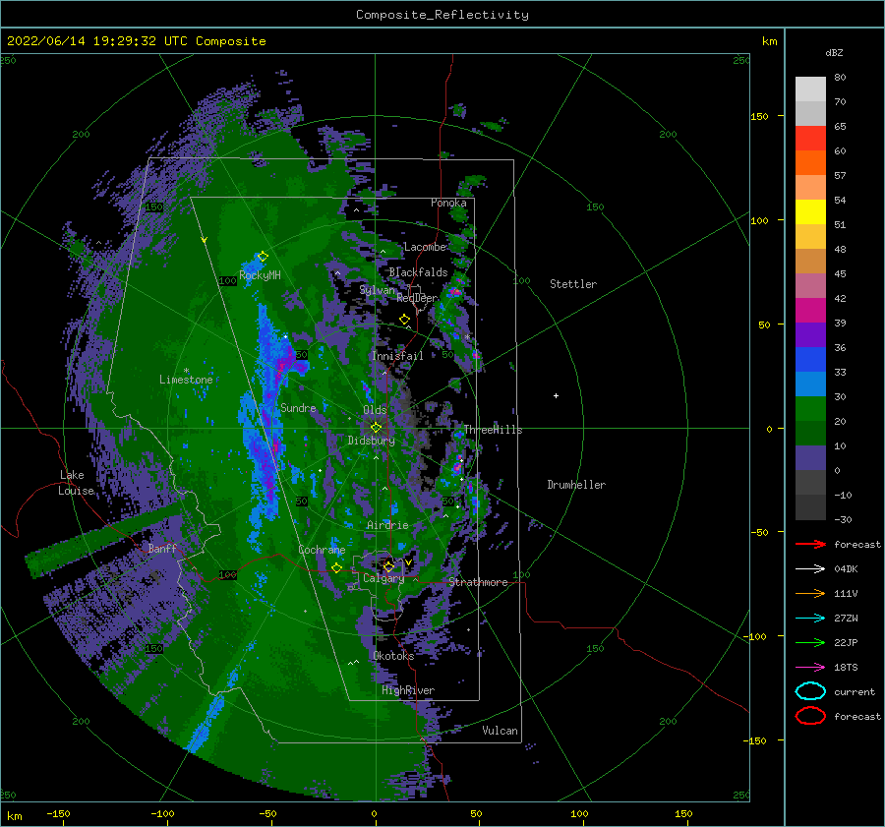
Task: Click the Okotoks label
Action: (x=393, y=655)
